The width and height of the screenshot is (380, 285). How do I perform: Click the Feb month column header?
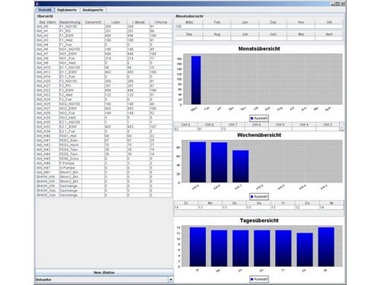(x=217, y=22)
